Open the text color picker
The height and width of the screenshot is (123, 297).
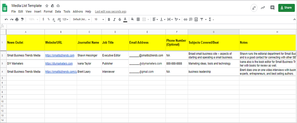point(125,20)
